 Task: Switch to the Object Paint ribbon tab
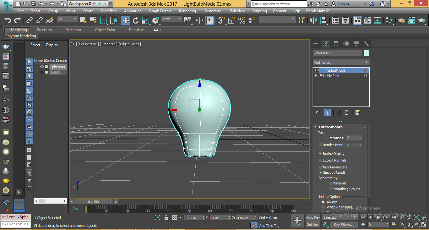click(105, 30)
